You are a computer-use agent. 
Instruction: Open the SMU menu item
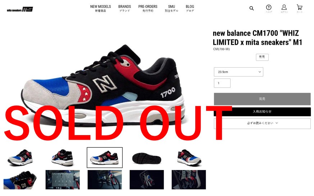point(172,8)
